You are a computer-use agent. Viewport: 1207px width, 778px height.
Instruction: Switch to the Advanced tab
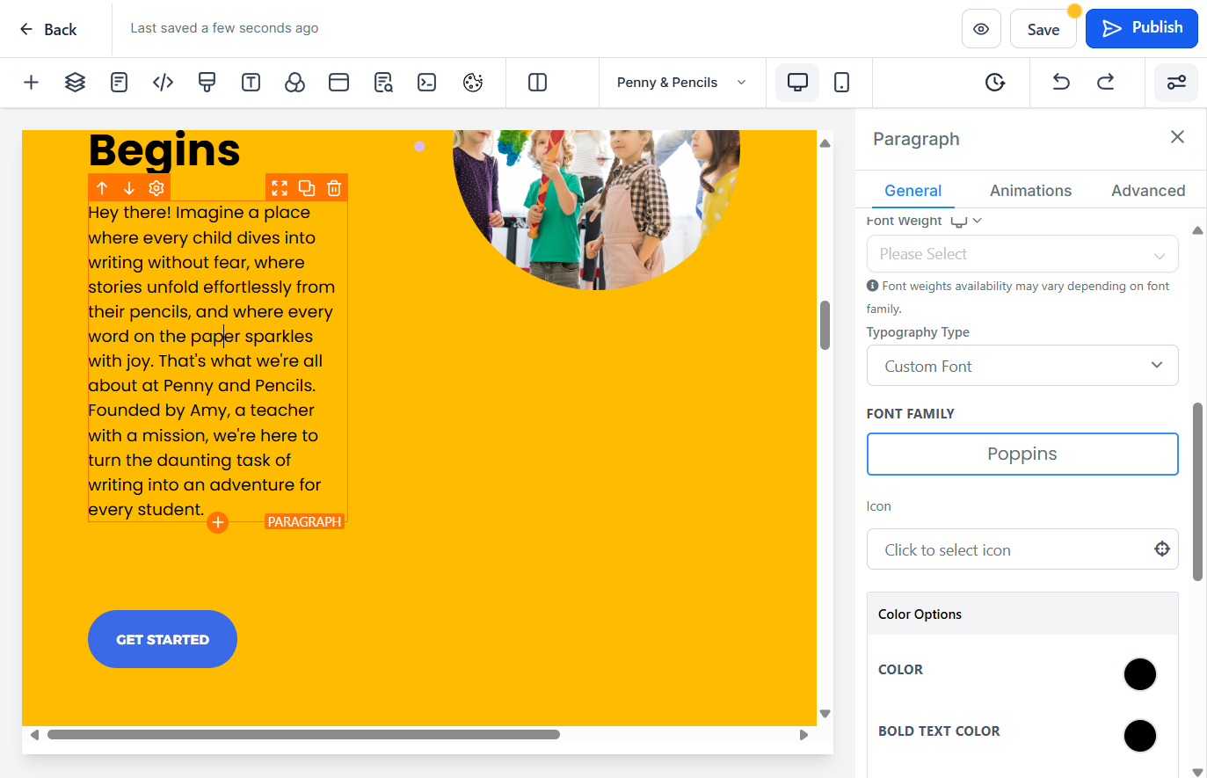(x=1148, y=191)
